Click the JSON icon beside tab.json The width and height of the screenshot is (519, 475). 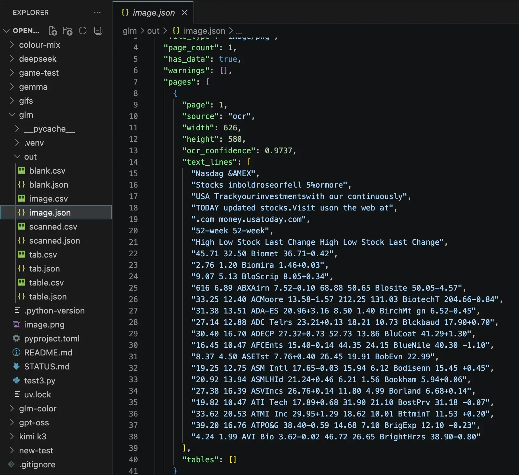click(22, 268)
